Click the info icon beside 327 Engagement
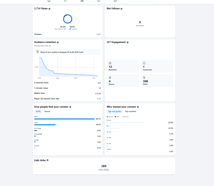Image resolution: width=214 pixels, height=186 pixels. point(127,42)
